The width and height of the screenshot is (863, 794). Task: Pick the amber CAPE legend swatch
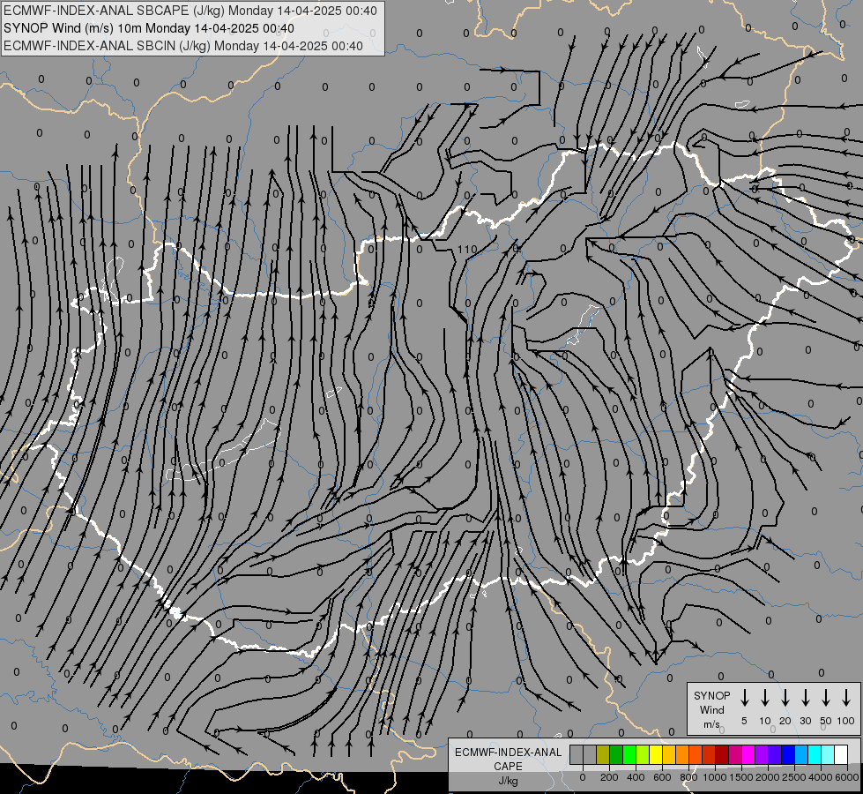669,754
